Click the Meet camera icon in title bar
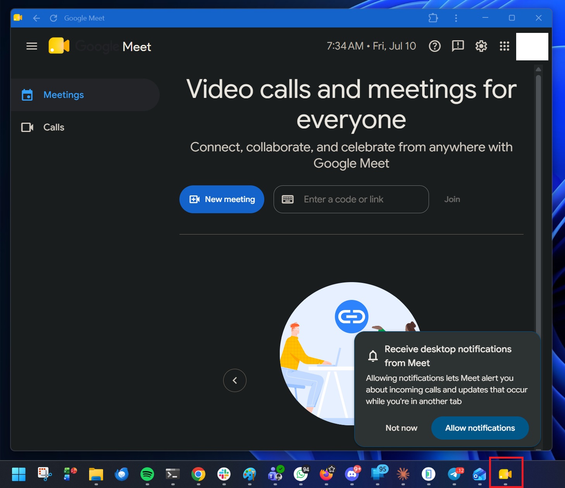This screenshot has height=488, width=565. (18, 18)
